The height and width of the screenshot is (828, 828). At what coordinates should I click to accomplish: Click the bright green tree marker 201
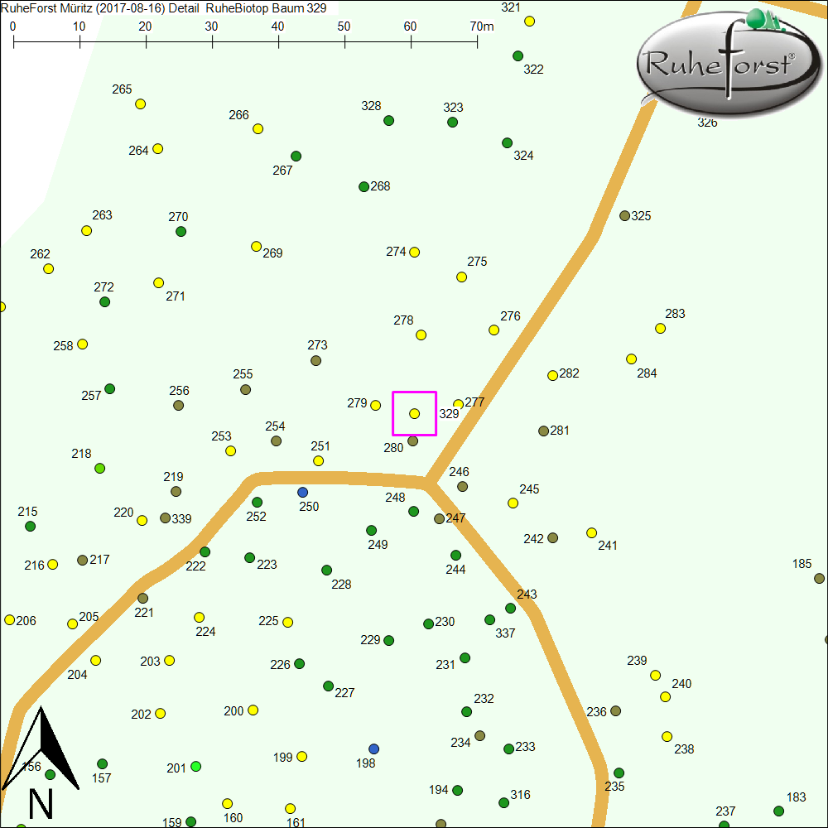point(195,767)
